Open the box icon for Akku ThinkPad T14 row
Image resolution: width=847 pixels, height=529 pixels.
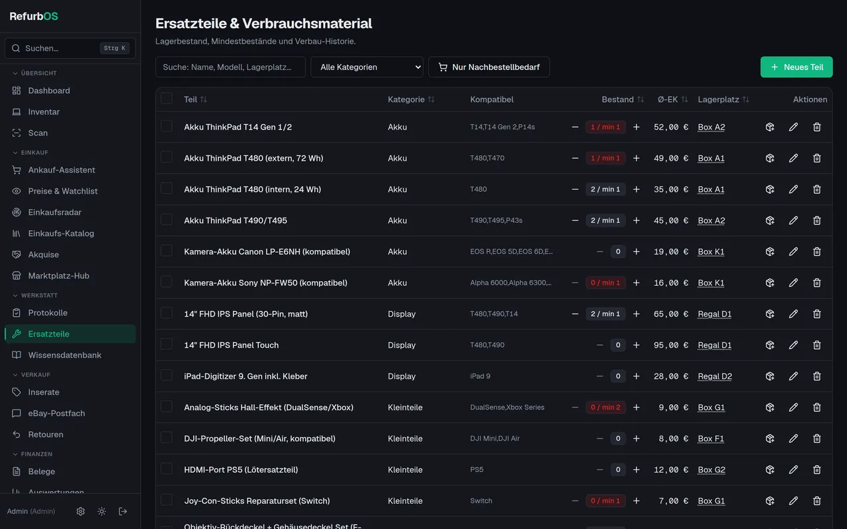tap(770, 127)
